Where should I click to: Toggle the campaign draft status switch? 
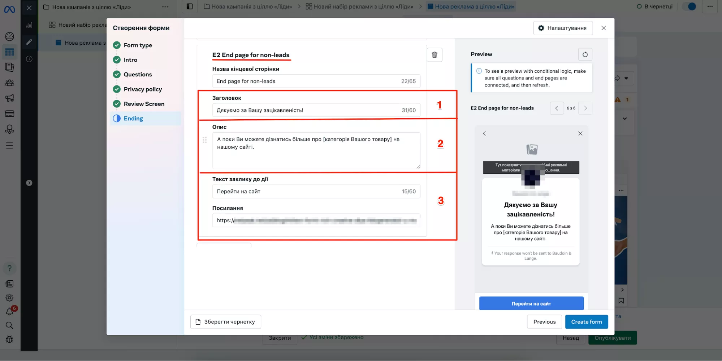coord(689,6)
